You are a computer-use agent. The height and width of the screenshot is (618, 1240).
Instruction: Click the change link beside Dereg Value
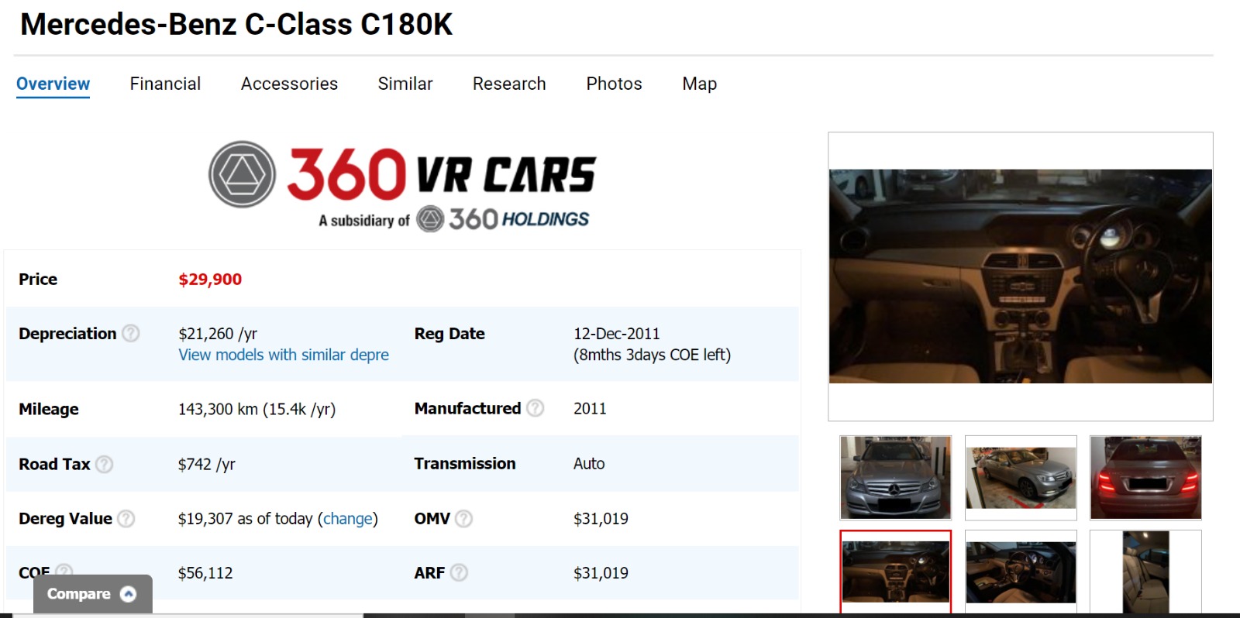point(348,519)
